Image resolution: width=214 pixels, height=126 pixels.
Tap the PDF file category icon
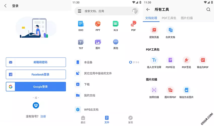[x=133, y=24]
